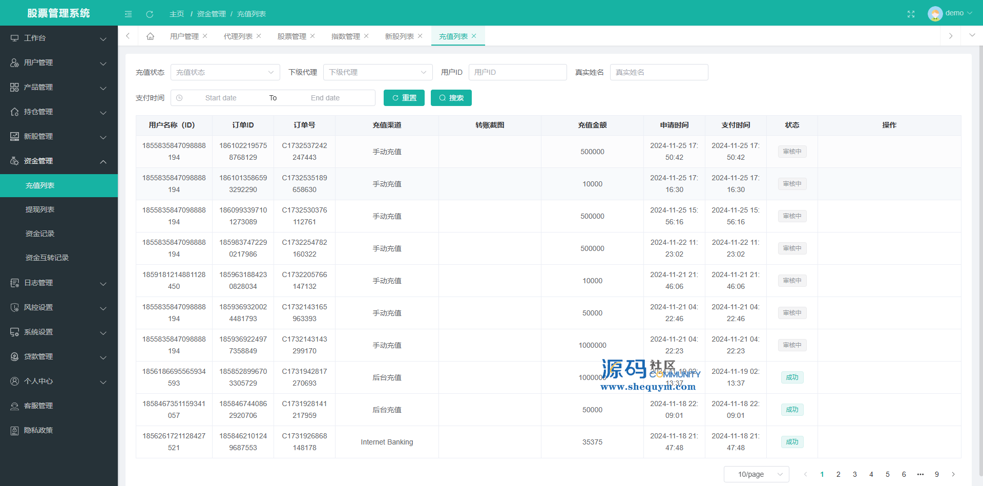Change the 10/page size selector
983x486 pixels.
756,474
